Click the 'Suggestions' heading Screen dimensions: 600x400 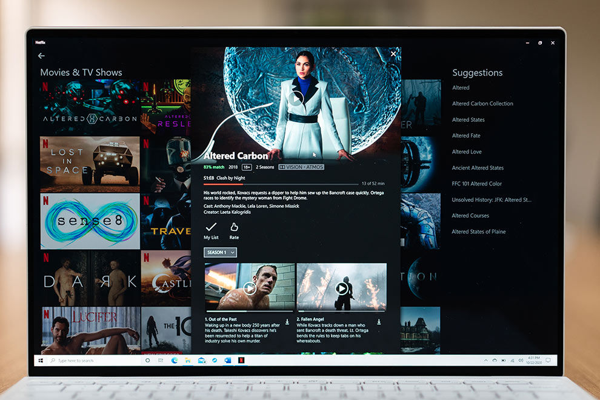click(x=478, y=73)
